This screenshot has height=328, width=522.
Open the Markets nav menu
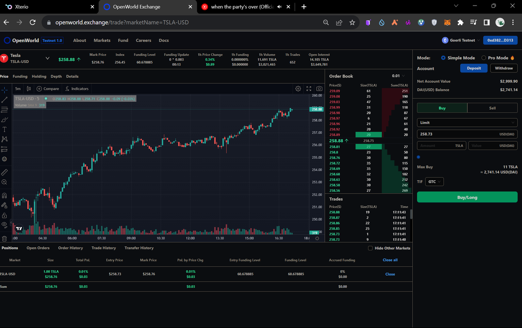coord(102,41)
